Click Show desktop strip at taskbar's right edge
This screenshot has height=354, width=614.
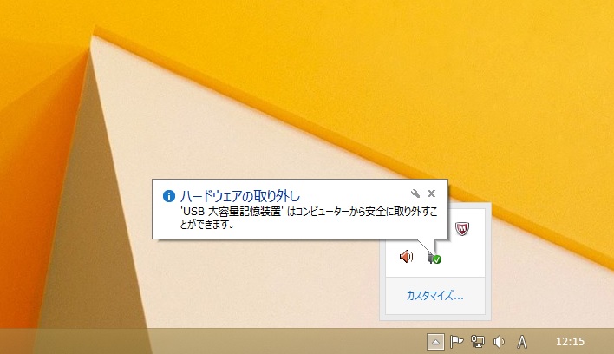tap(611, 342)
